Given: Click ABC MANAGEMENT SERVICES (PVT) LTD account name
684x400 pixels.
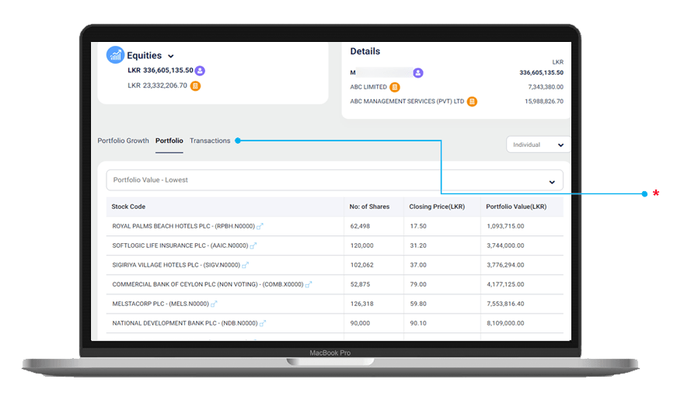Looking at the screenshot, I should coord(407,102).
